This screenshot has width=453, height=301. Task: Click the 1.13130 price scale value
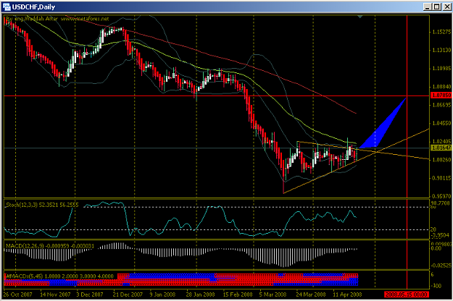click(441, 50)
